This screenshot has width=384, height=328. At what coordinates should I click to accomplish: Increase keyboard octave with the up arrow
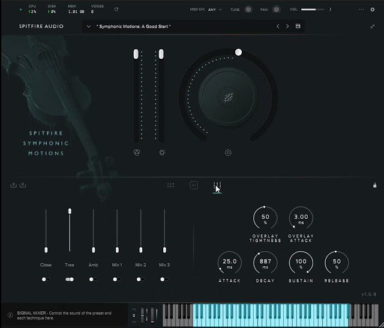[134, 309]
